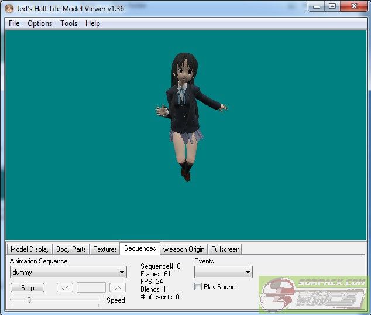
Task: Open the Help menu
Action: tap(92, 23)
